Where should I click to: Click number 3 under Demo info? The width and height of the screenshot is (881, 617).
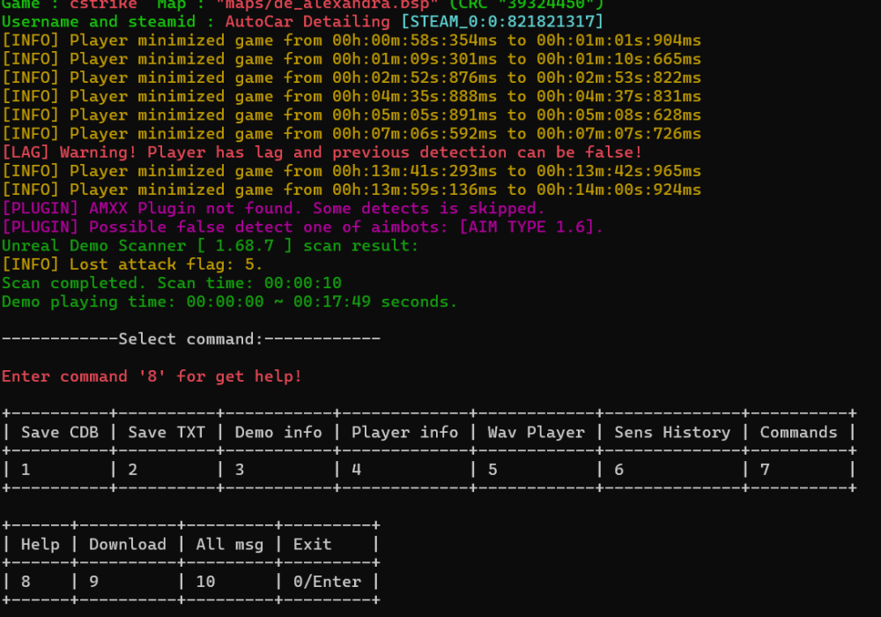point(240,469)
